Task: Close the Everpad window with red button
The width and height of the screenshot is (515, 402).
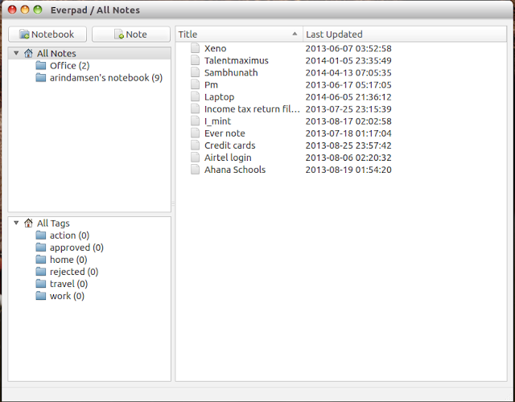Action: (12, 10)
